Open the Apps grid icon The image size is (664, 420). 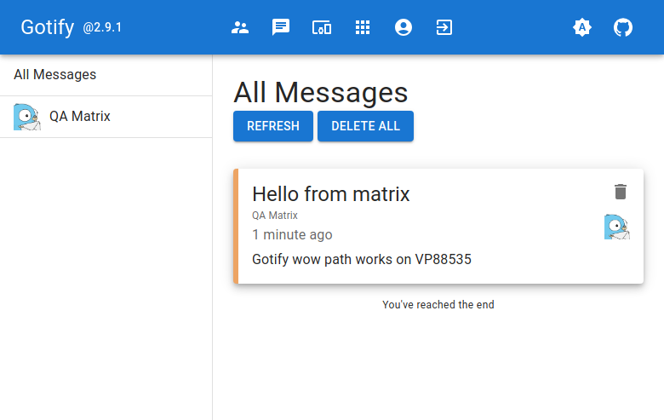pyautogui.click(x=363, y=27)
